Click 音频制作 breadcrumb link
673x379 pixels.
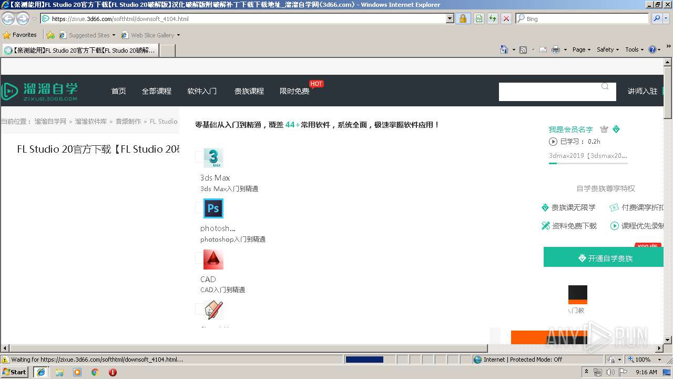[128, 121]
